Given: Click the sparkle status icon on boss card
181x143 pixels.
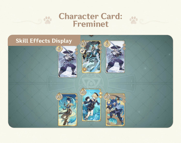Looking at the screenshot, I should coord(83,51).
